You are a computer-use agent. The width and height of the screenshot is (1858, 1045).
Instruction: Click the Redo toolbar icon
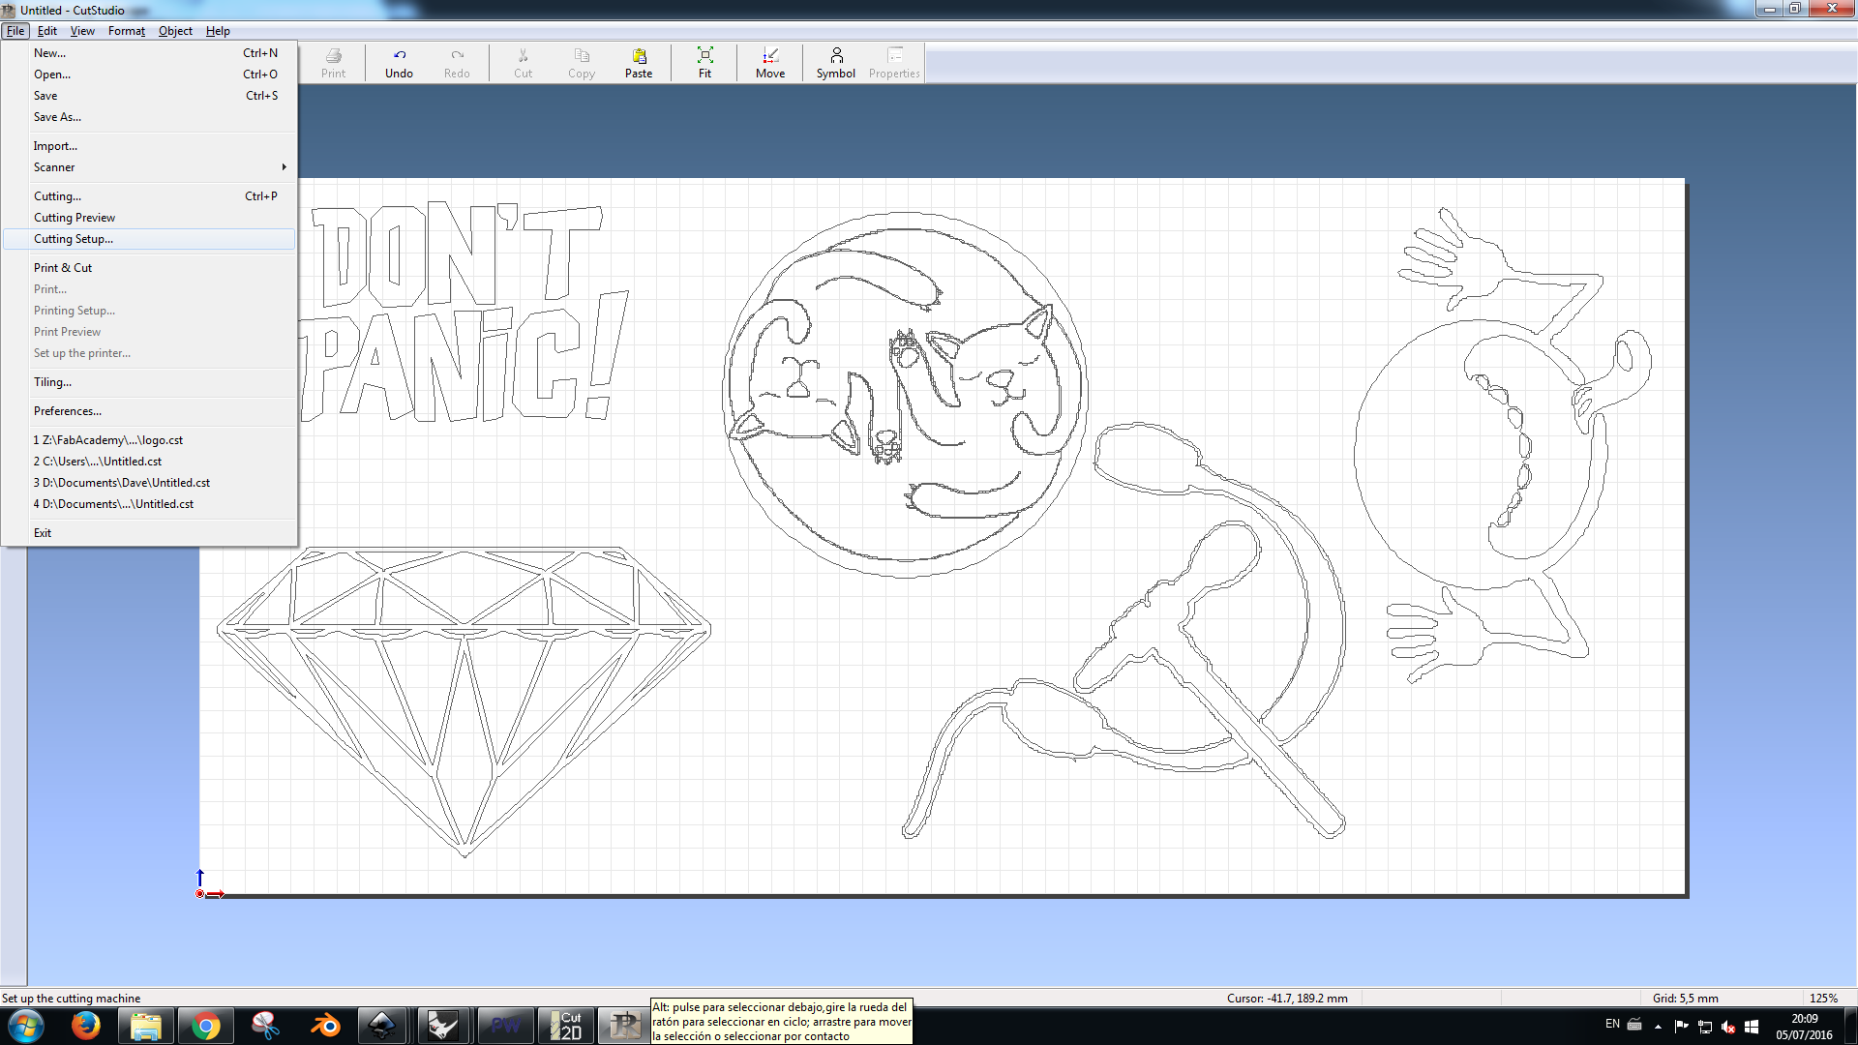(457, 63)
